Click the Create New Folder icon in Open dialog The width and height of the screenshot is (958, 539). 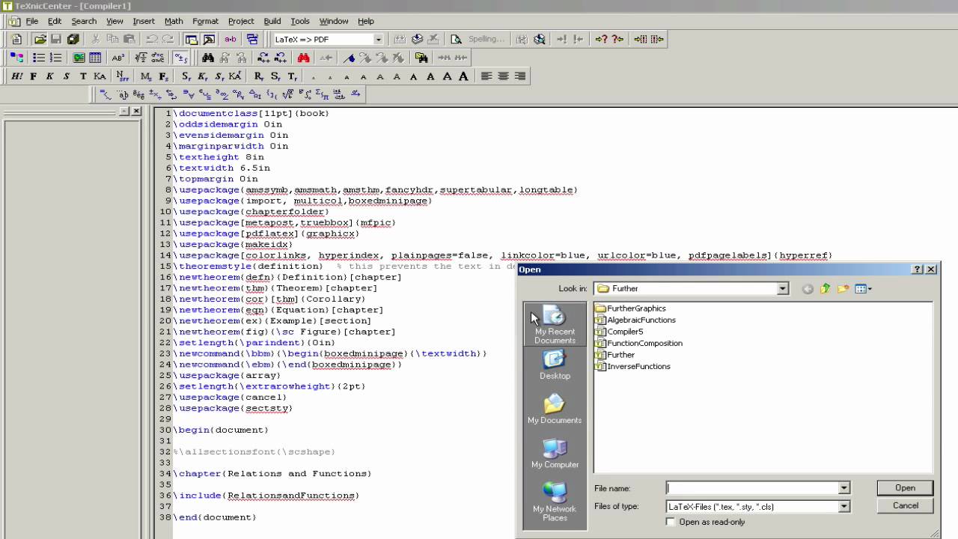point(843,289)
